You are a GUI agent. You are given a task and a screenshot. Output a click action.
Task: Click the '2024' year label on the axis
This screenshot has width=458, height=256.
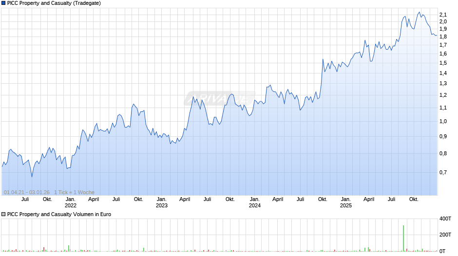tap(255, 205)
